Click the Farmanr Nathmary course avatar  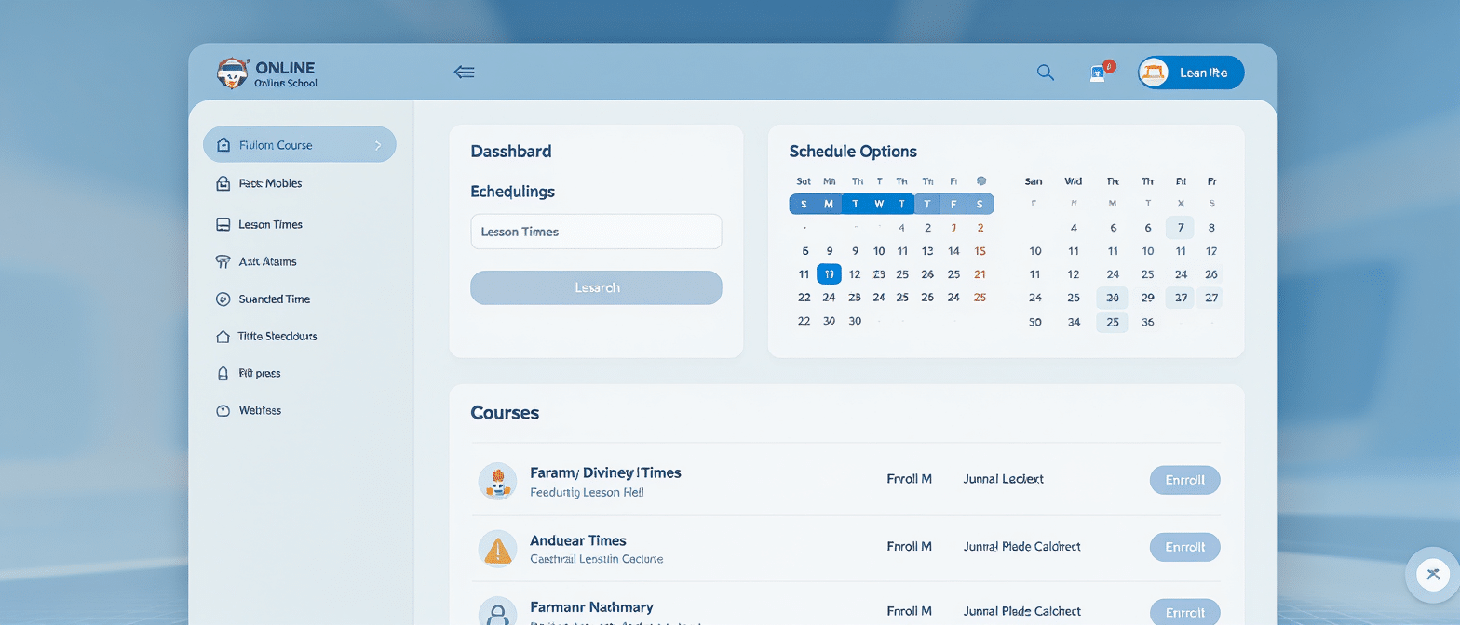click(497, 613)
